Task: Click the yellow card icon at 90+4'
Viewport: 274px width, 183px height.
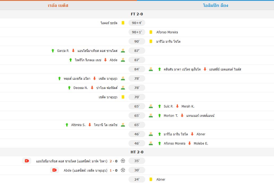Action: pyautogui.click(x=123, y=23)
